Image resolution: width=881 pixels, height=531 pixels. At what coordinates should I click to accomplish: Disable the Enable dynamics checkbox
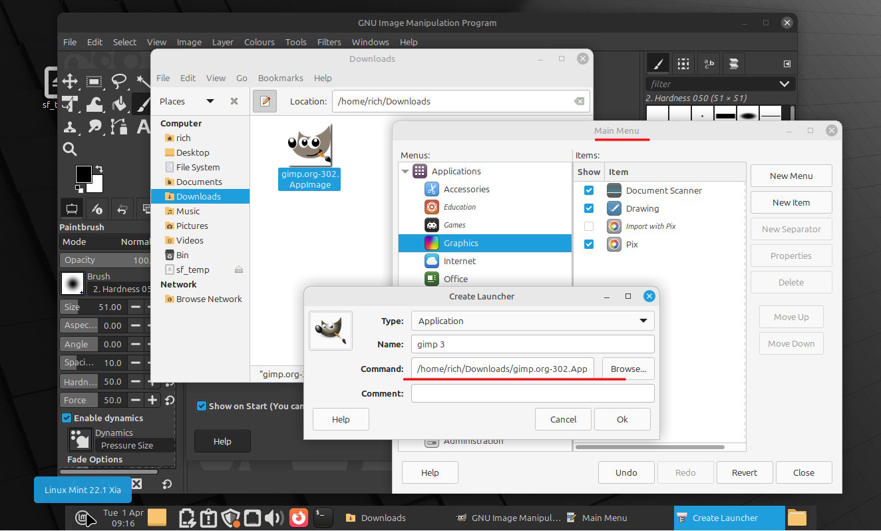click(67, 418)
